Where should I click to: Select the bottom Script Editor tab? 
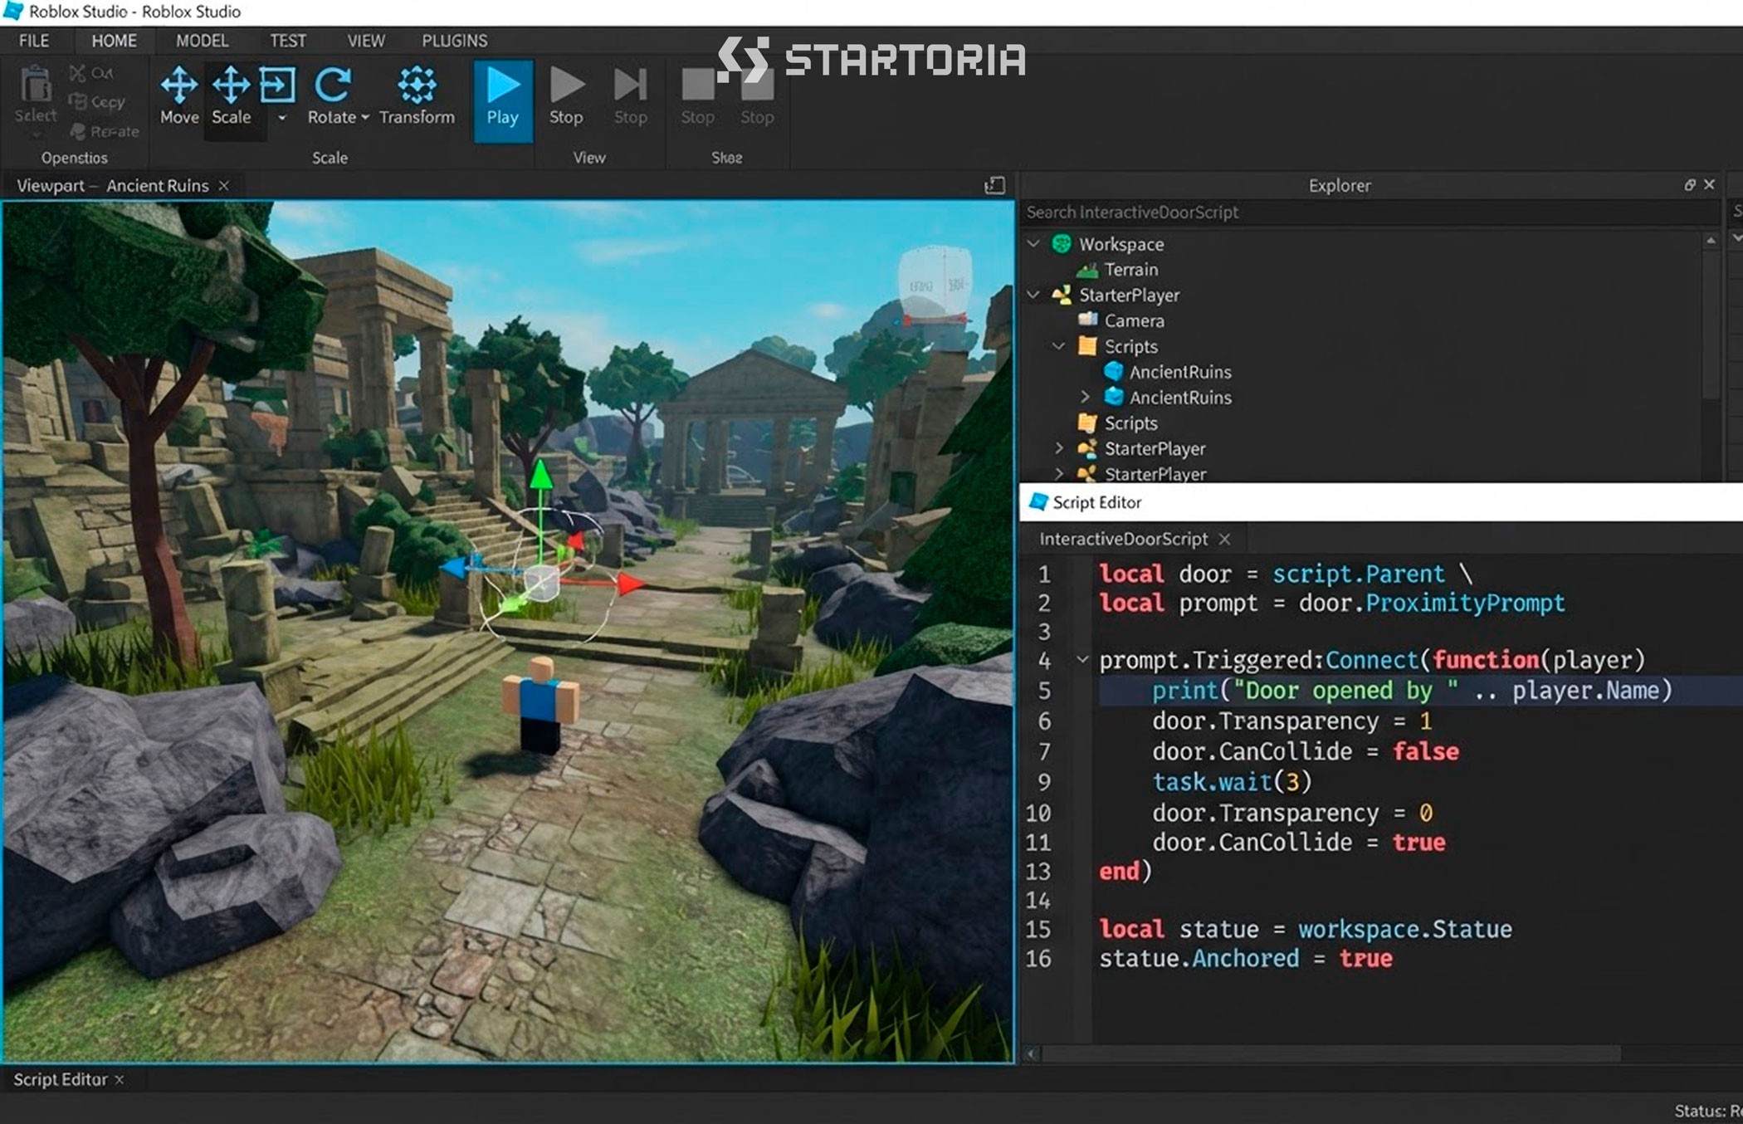click(60, 1080)
